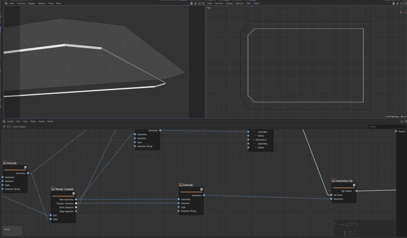Click the Op Input port on Geometry Op

click(x=331, y=195)
